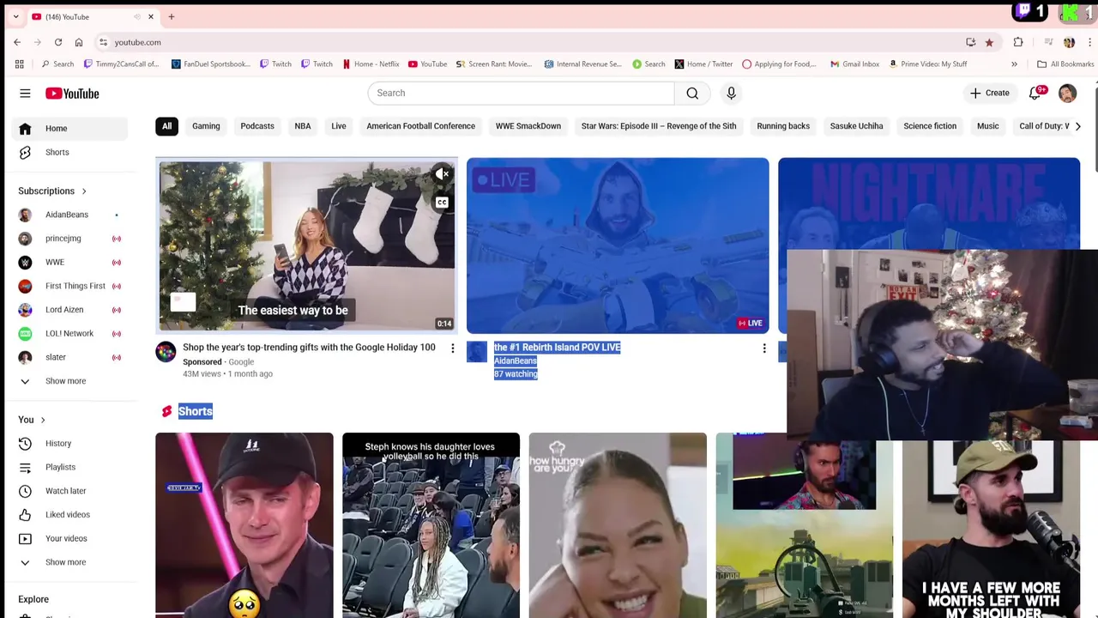Select the NBA filter chip
Image resolution: width=1098 pixels, height=618 pixels.
point(303,126)
